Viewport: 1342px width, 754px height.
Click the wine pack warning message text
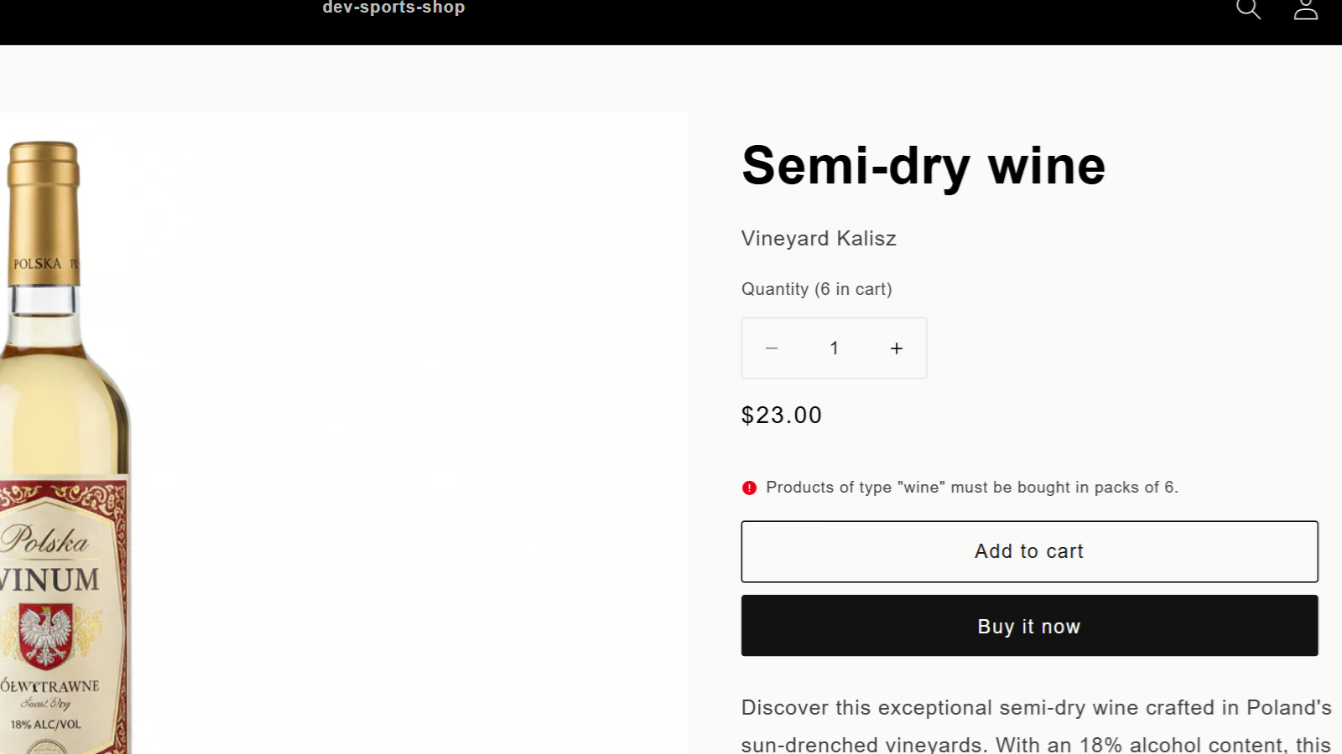[971, 487]
